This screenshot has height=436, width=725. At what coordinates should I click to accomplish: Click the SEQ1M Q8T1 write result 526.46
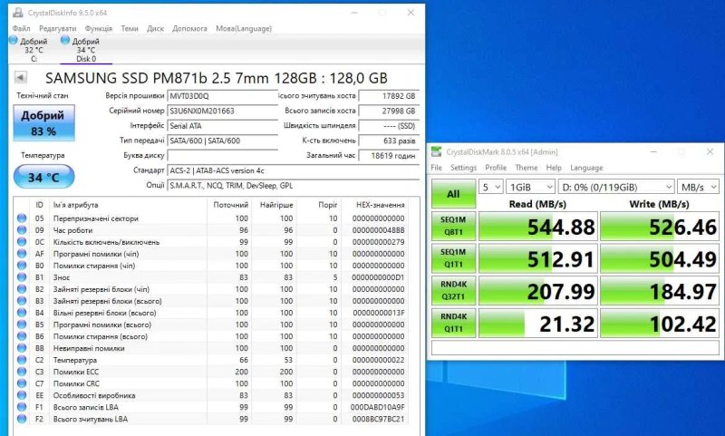point(660,226)
